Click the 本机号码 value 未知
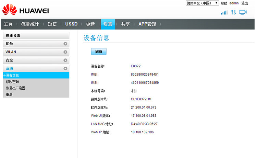The height and width of the screenshot is (158, 257). 134,91
